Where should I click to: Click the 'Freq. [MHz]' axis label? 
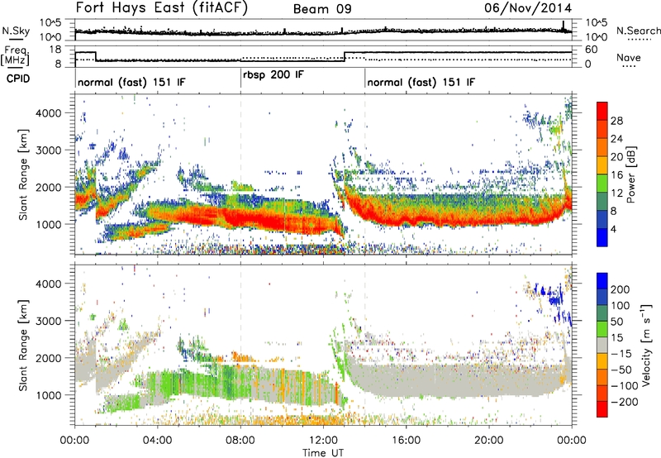pos(15,55)
